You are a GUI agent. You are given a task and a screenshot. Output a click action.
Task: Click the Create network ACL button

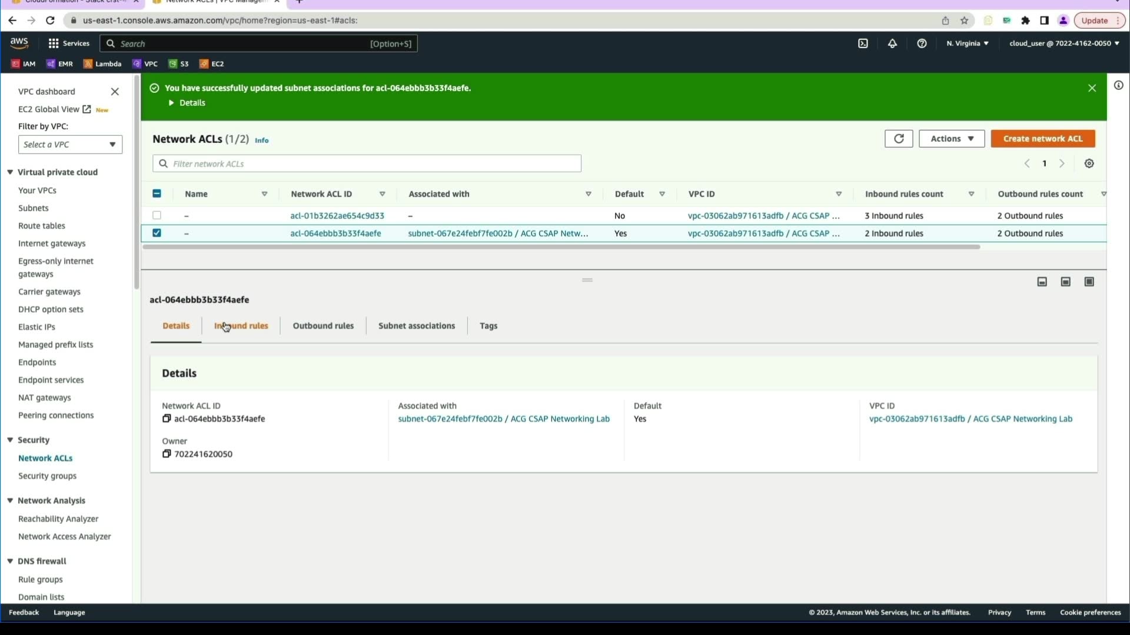pos(1043,139)
